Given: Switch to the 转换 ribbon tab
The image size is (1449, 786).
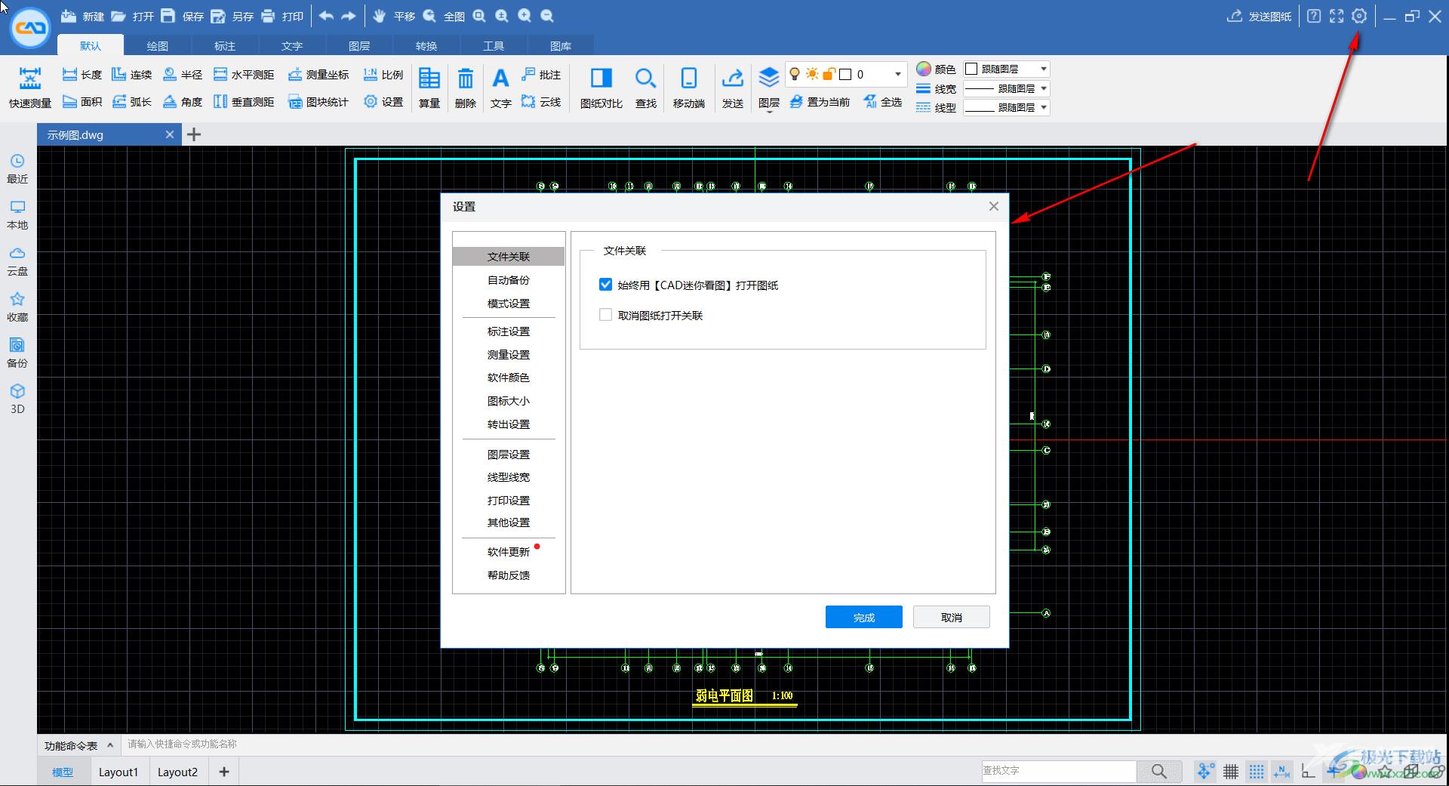Looking at the screenshot, I should (426, 46).
